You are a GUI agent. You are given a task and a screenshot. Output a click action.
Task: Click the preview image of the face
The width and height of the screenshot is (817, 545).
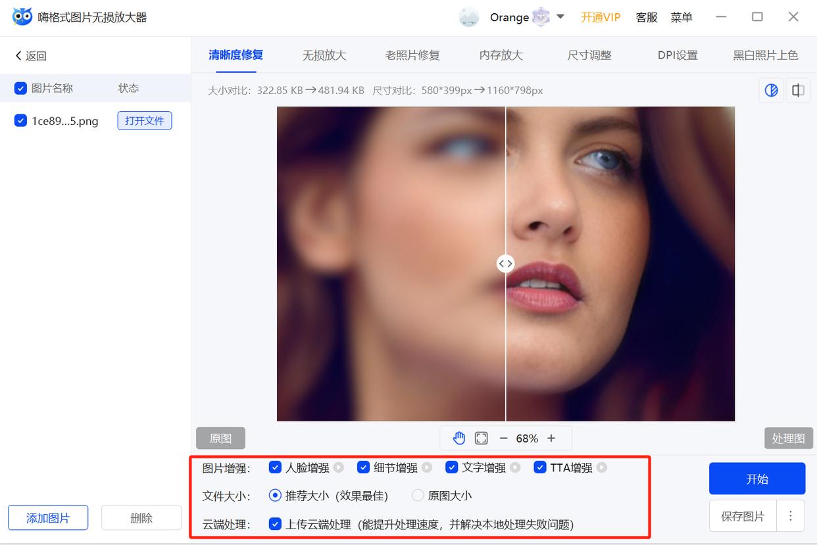(505, 264)
